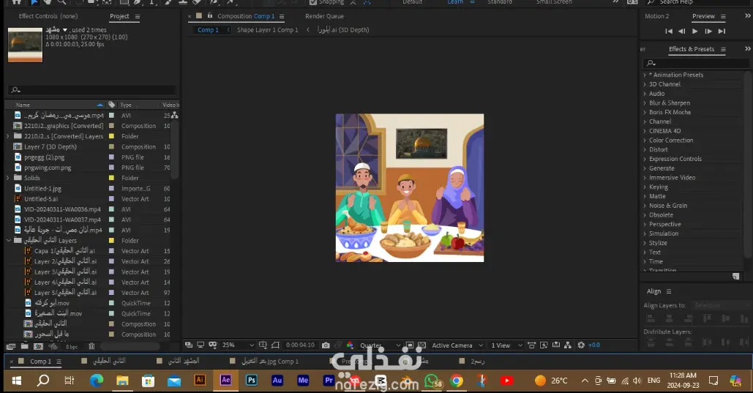Toggle the transparency grid icon
Viewport: 753px width, 393px height.
point(422,345)
